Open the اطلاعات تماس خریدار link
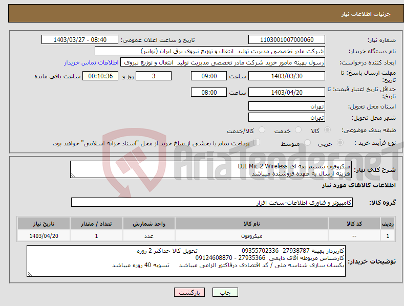The width and height of the screenshot is (404, 306). [x=91, y=62]
